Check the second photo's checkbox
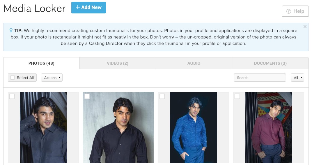The height and width of the screenshot is (165, 312). click(87, 96)
